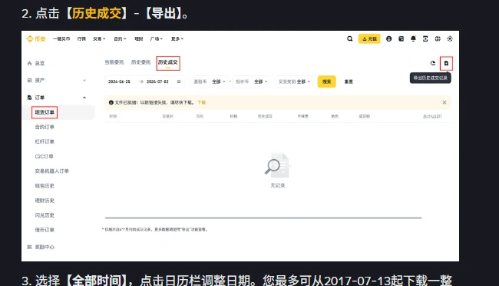Open the 更多 navigation dropdown

click(177, 39)
